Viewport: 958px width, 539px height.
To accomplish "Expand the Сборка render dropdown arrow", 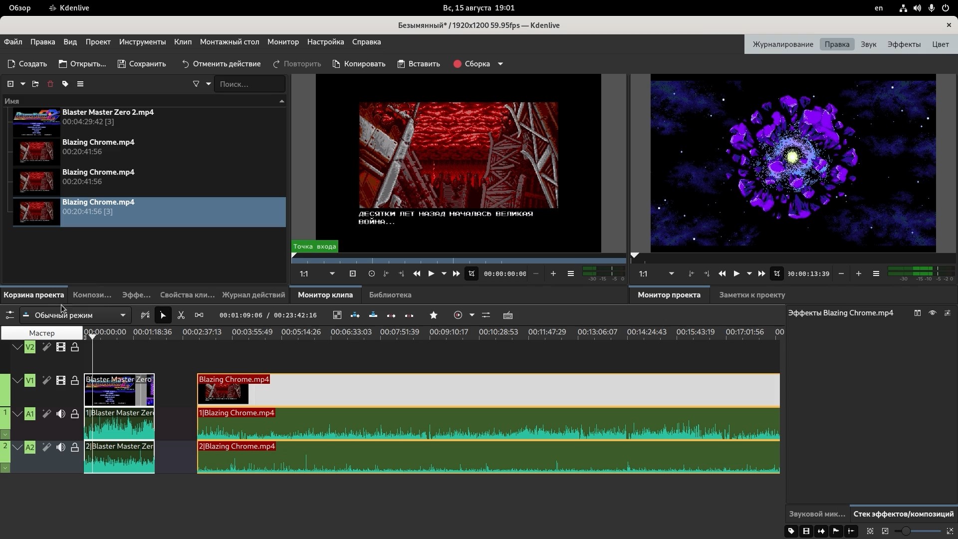I will pos(500,64).
